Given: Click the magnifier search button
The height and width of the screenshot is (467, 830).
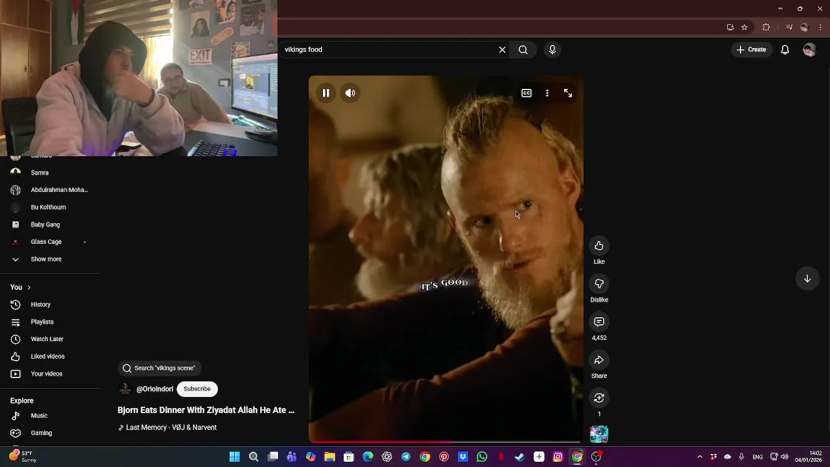Looking at the screenshot, I should point(523,50).
